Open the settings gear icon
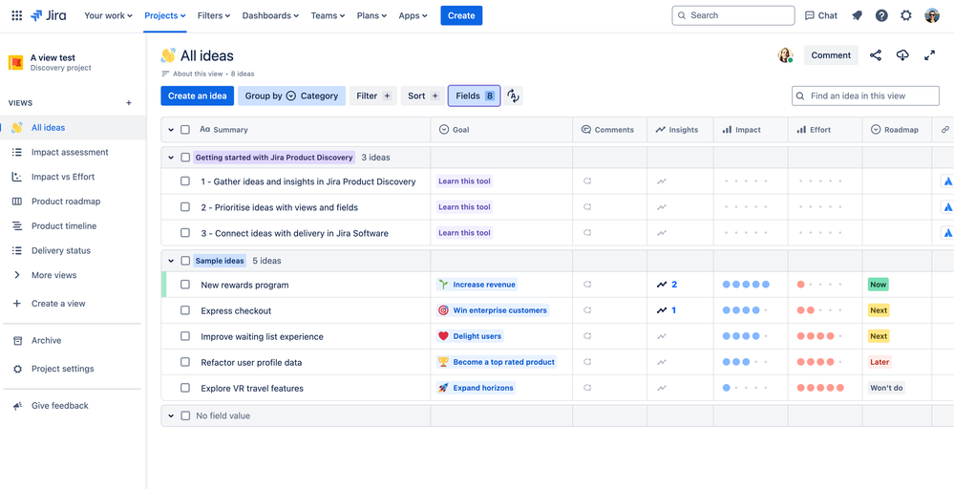 pos(906,16)
